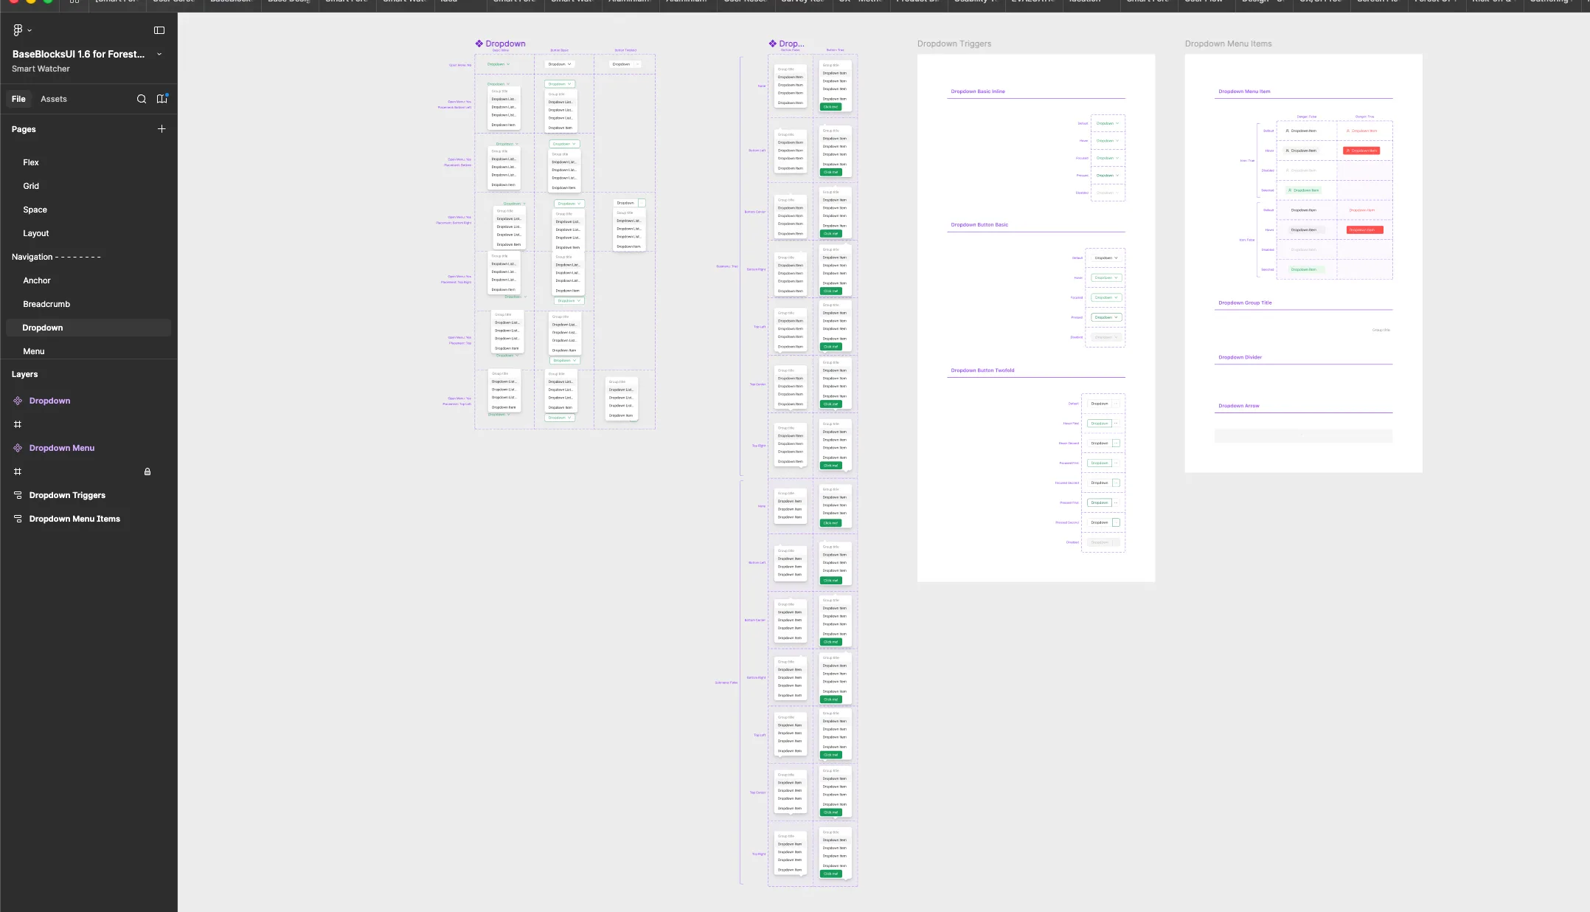The height and width of the screenshot is (912, 1590).
Task: Select the Dropdown Triggers frame title on canvas
Action: (x=954, y=44)
